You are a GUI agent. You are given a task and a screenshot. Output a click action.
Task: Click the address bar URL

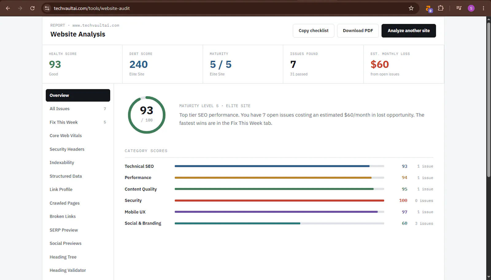[x=92, y=8]
